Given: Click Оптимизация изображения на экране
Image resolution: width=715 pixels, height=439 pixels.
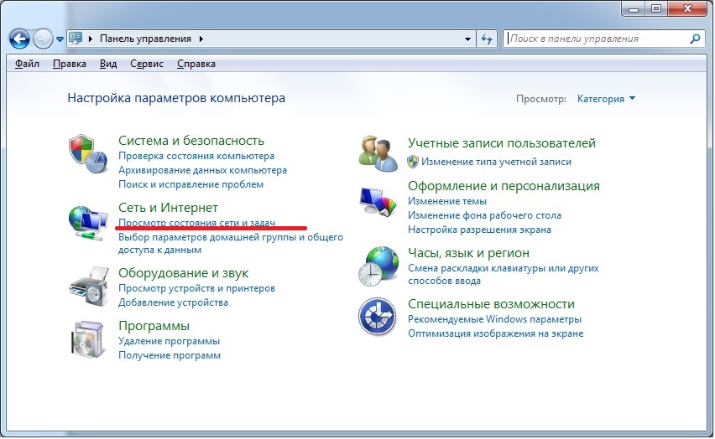Looking at the screenshot, I should [495, 333].
